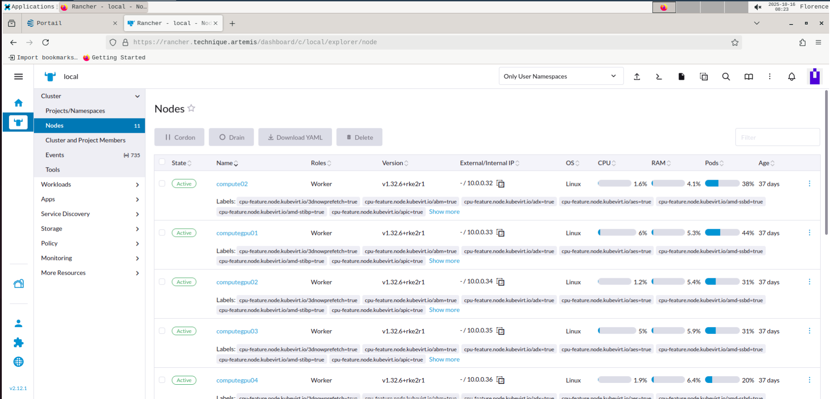Check the compute02 row checkbox
Viewport: 830px width, 399px height.
(x=162, y=184)
